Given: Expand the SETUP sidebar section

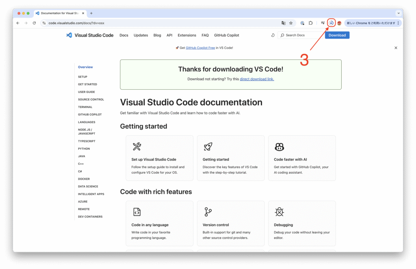Looking at the screenshot, I should click(x=82, y=77).
